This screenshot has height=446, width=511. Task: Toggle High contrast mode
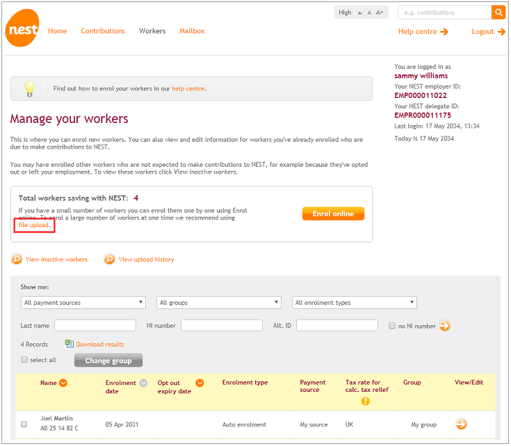[x=345, y=13]
